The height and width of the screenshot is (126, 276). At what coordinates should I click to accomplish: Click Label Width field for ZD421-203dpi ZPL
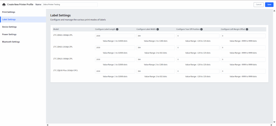click(x=156, y=48)
